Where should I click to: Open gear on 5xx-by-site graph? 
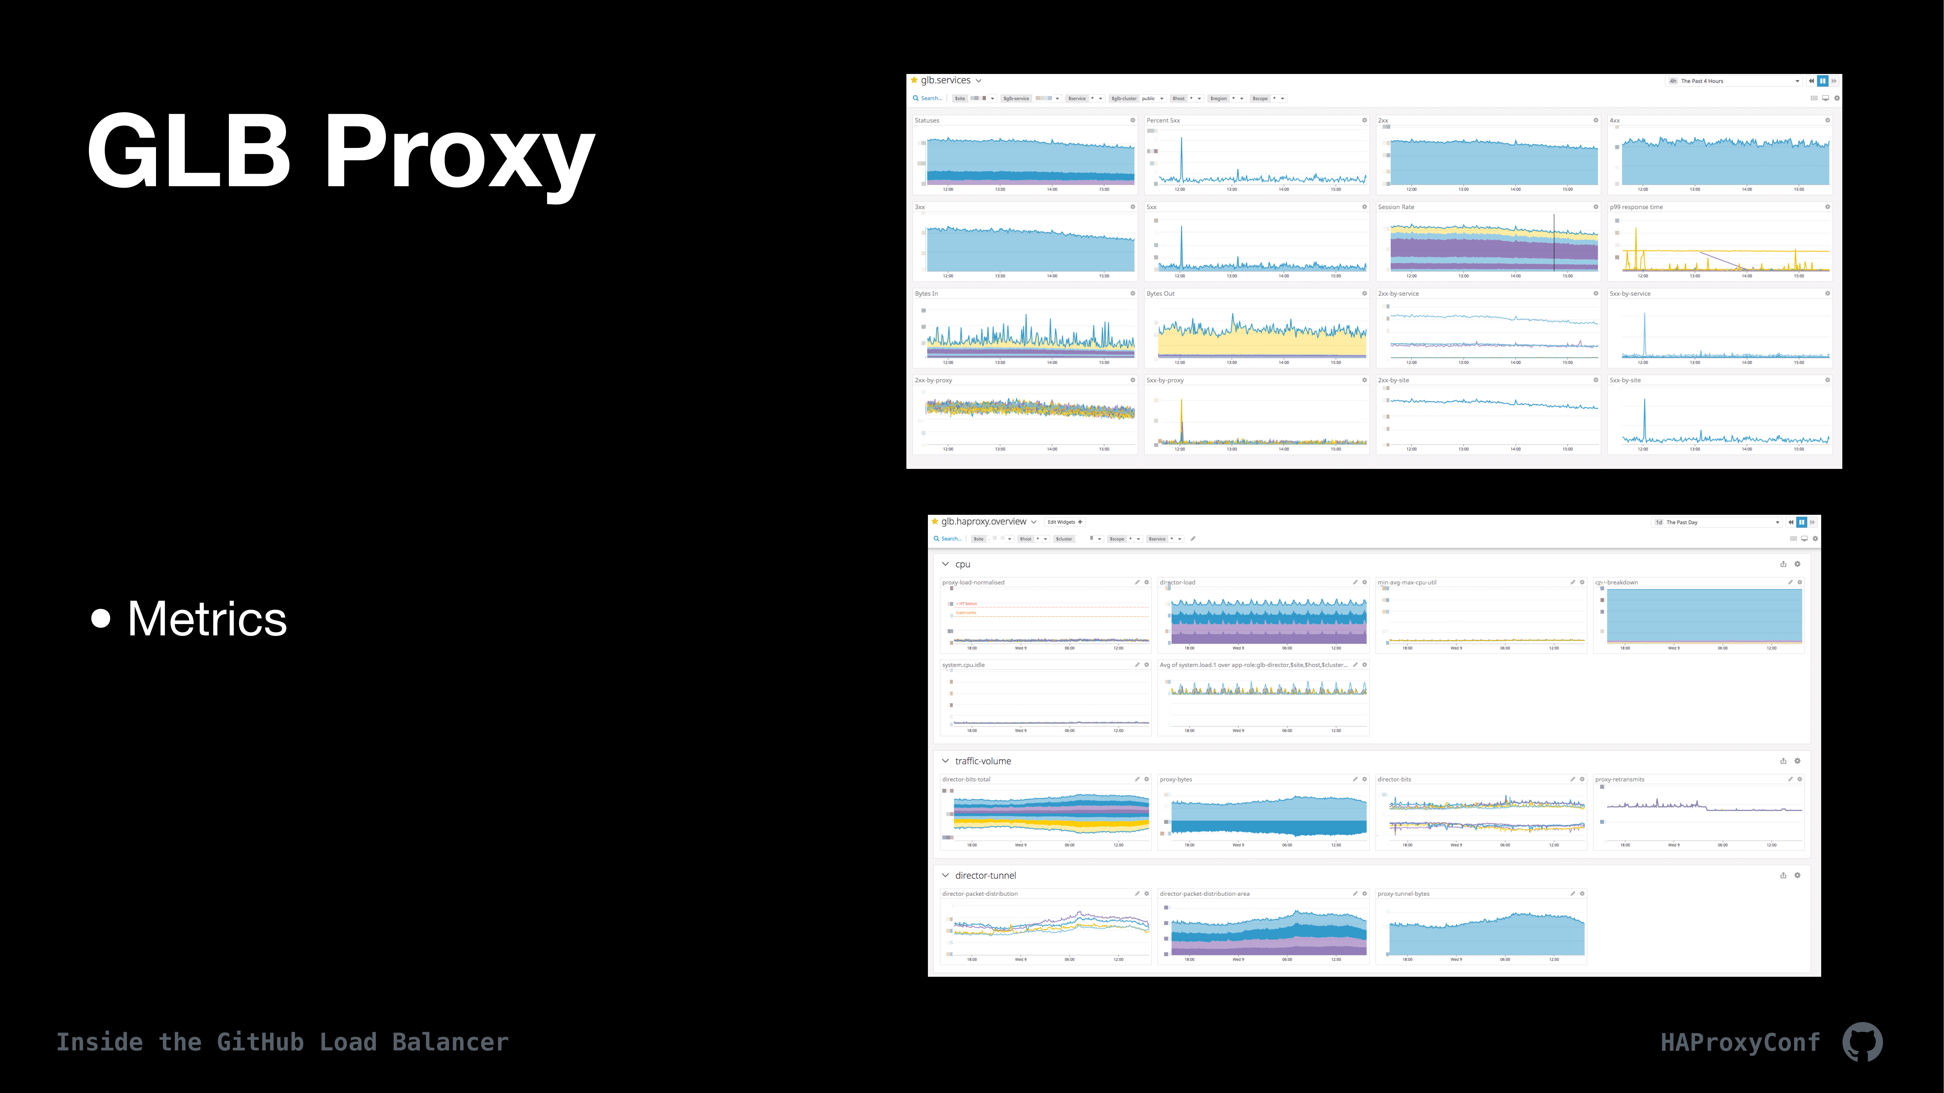point(1828,380)
